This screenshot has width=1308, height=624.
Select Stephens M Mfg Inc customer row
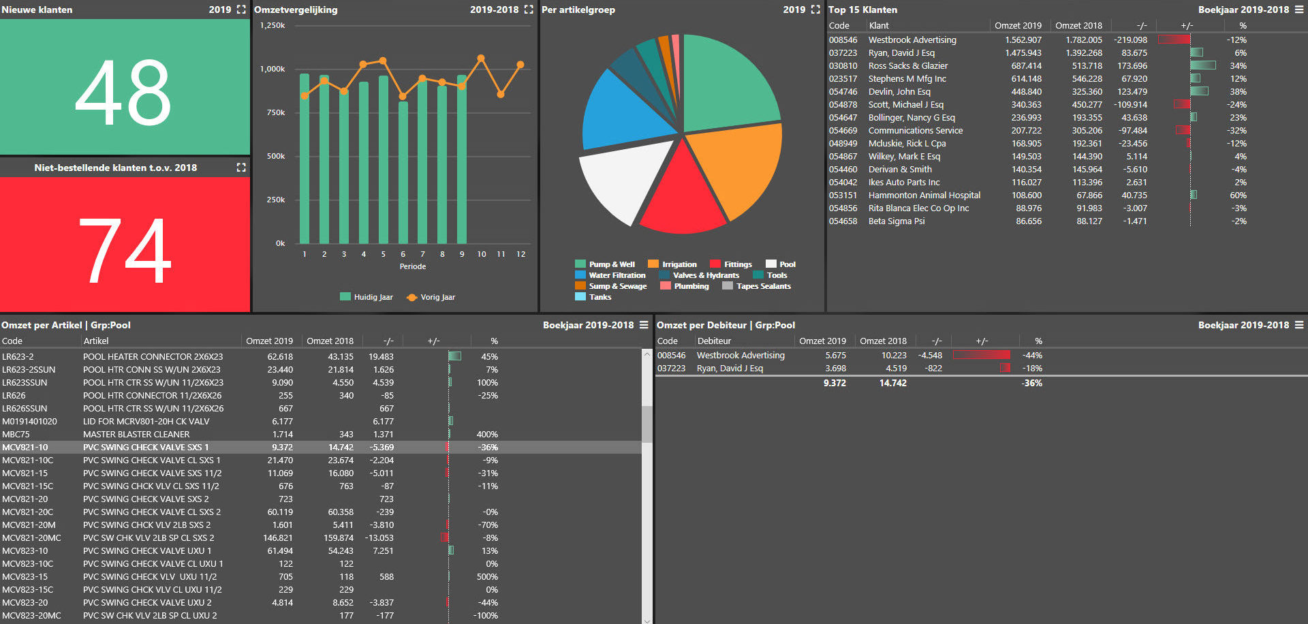click(x=1038, y=78)
